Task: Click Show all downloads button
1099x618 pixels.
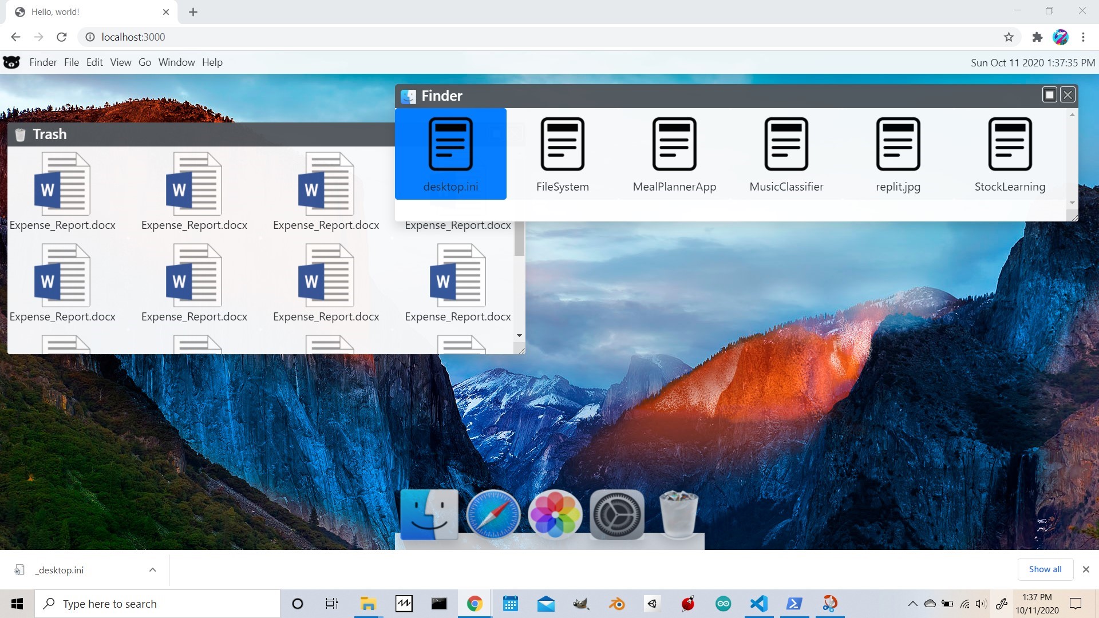Action: (x=1045, y=569)
